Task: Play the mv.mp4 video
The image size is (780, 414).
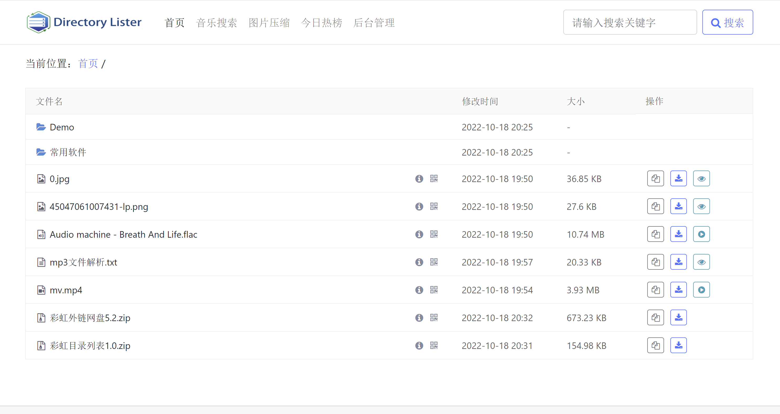Action: pyautogui.click(x=701, y=290)
